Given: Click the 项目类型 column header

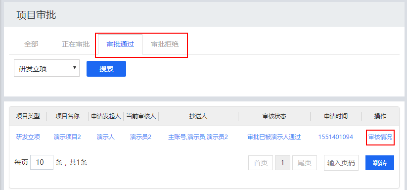Looking at the screenshot, I should 28,116.
